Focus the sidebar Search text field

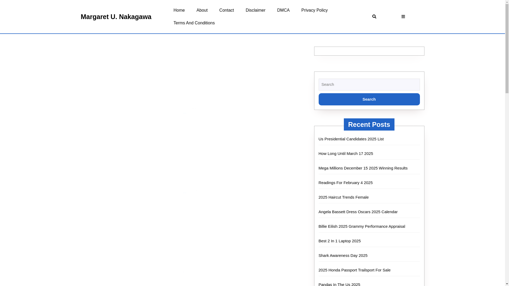coord(369,84)
